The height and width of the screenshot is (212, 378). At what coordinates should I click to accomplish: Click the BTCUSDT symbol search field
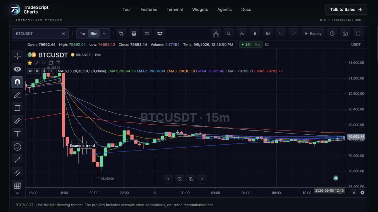[40, 34]
